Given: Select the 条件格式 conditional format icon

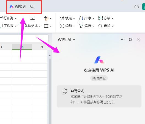Looking at the screenshot, I should pos(32,19).
